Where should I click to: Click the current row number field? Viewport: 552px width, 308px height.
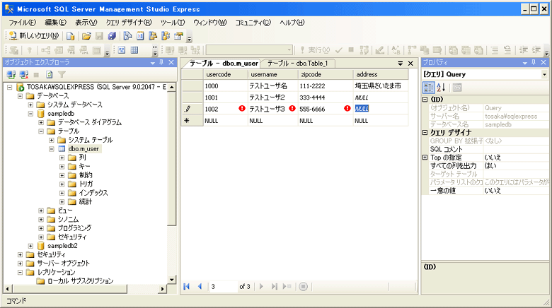click(223, 287)
